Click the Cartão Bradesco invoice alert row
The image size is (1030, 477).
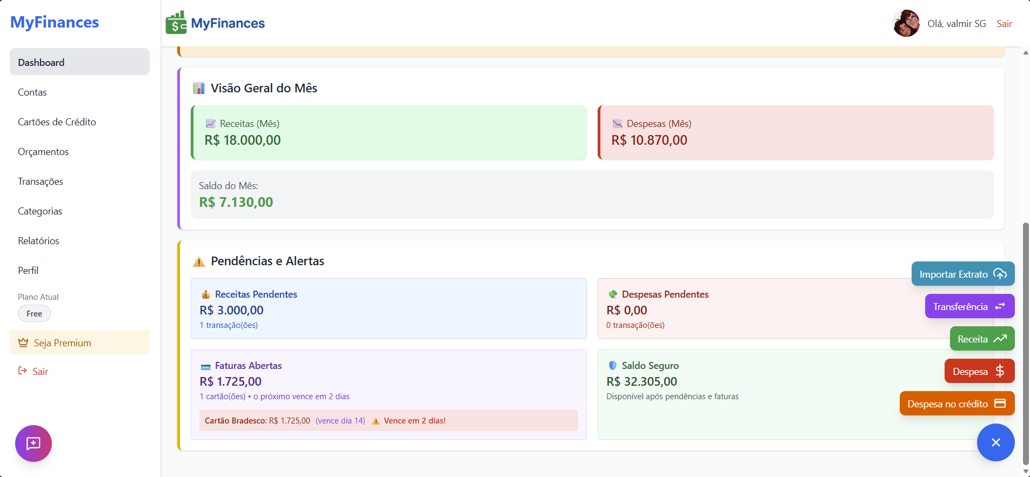(388, 420)
